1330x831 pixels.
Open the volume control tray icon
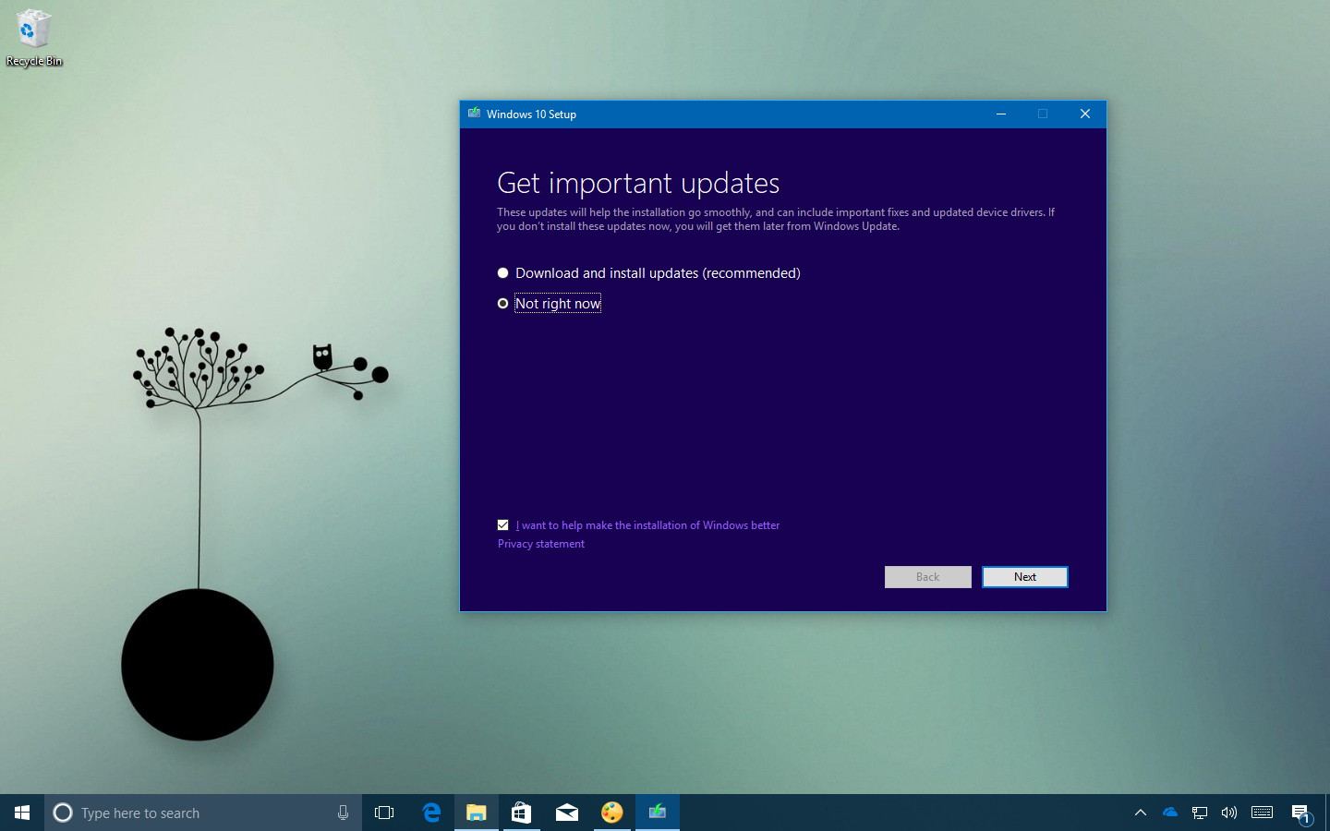1229,813
